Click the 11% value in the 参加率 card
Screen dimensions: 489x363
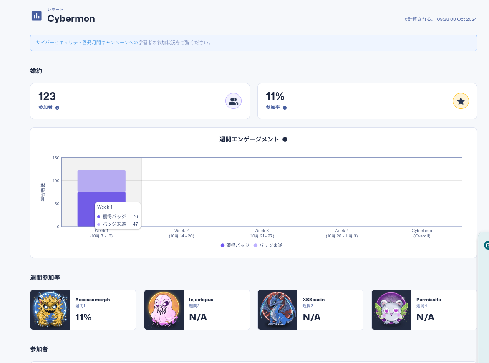pyautogui.click(x=275, y=96)
